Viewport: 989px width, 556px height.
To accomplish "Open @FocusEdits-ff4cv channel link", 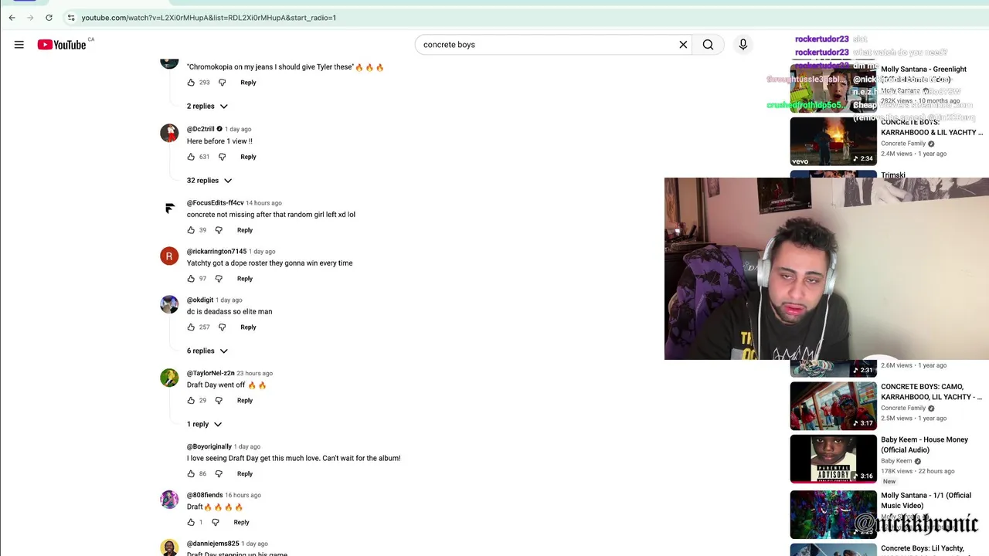I will coord(216,203).
